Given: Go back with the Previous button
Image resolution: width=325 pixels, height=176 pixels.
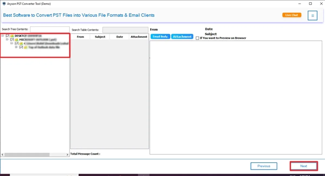Looking at the screenshot, I should pos(264,166).
